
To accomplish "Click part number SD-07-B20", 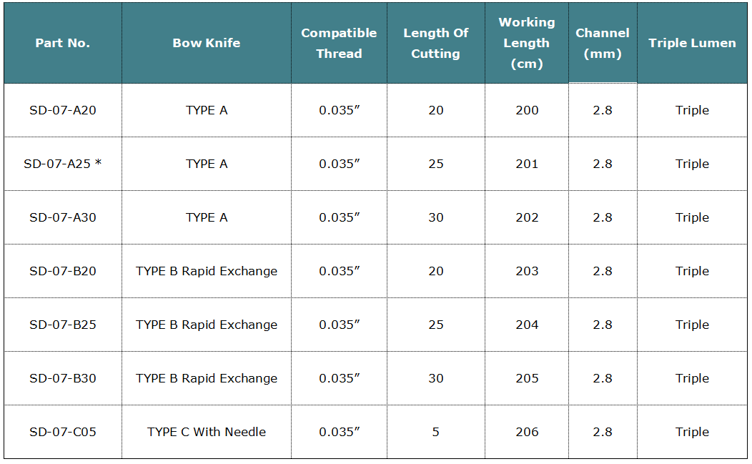I will click(63, 271).
